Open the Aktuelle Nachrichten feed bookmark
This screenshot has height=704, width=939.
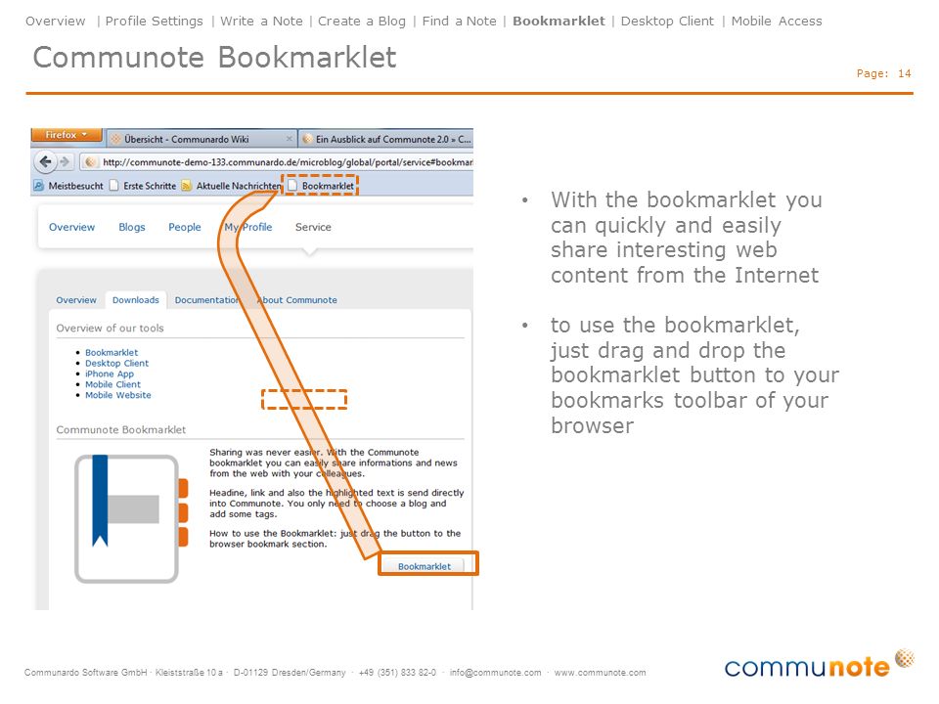[x=231, y=186]
